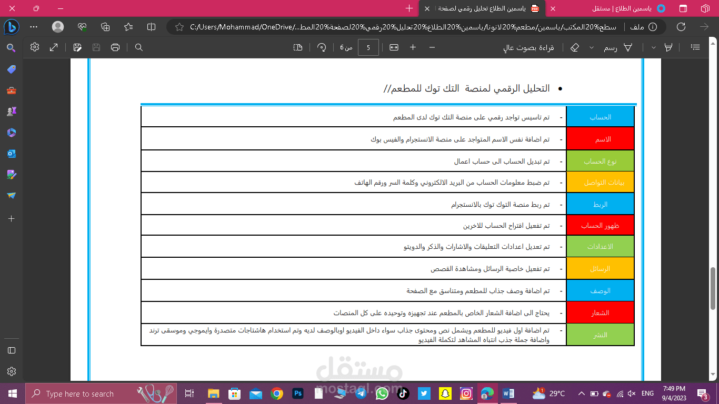Start Read aloud (قراءة بصوت عالٍ)
The image size is (719, 404).
(529, 47)
